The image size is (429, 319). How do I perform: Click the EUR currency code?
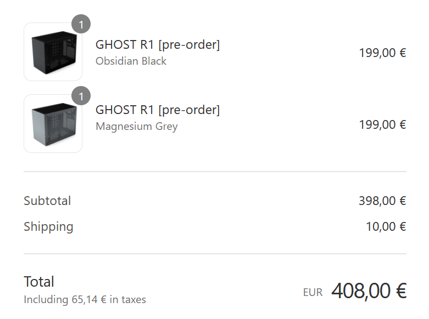(x=313, y=293)
